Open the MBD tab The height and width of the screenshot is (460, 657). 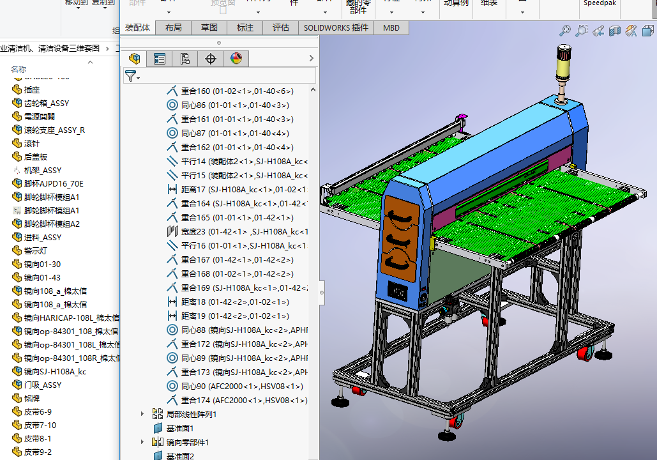pos(391,27)
